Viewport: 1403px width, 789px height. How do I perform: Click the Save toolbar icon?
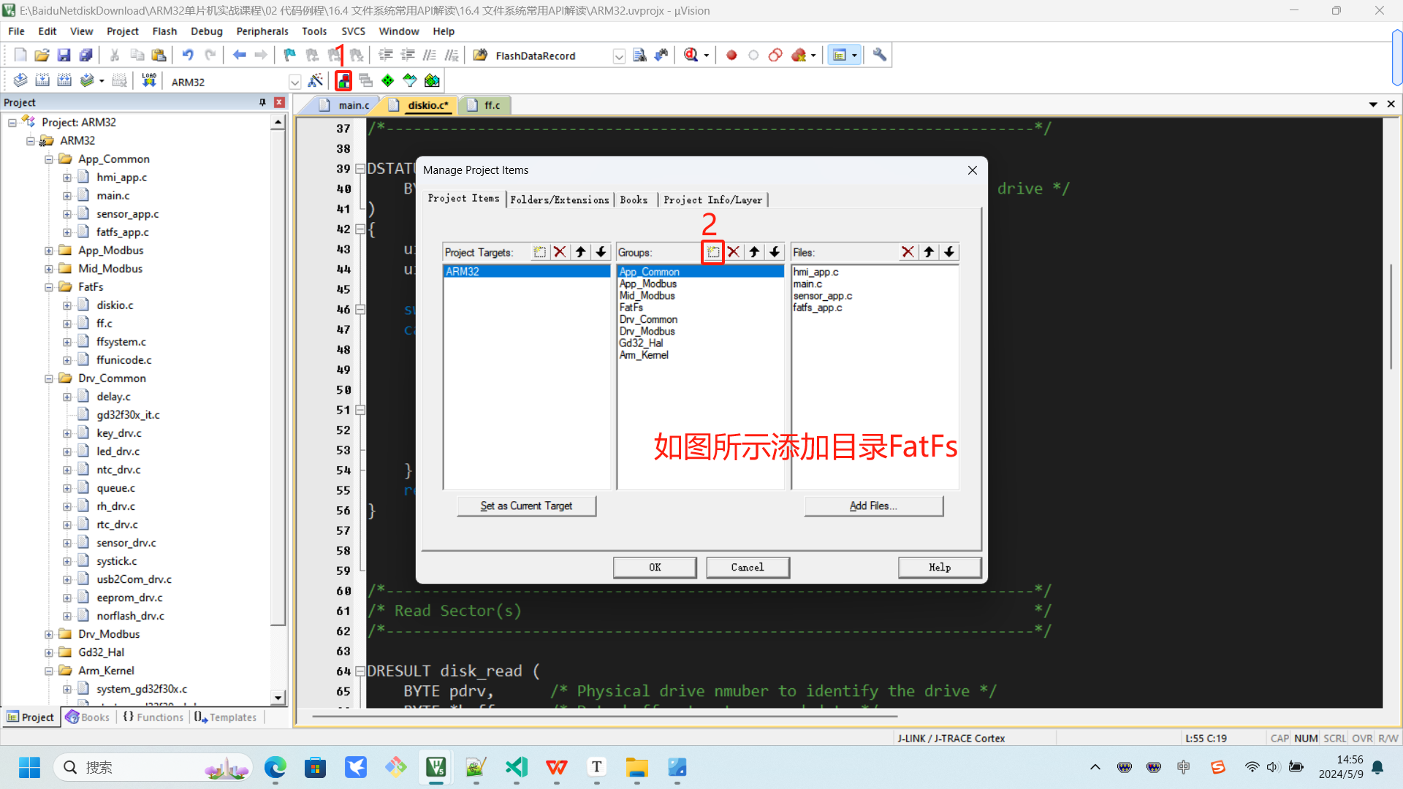pos(64,55)
